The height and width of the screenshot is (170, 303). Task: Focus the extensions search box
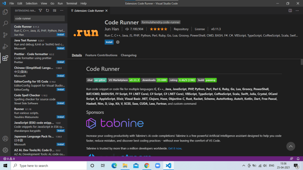39,19
